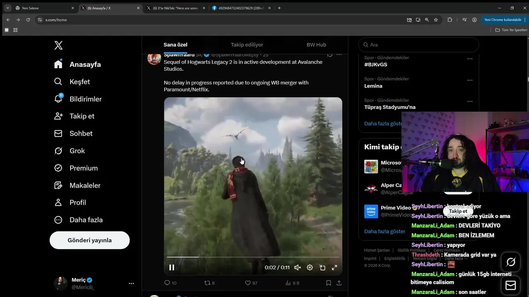
Task: Follow Prime Video with Takip et
Action: [458, 211]
